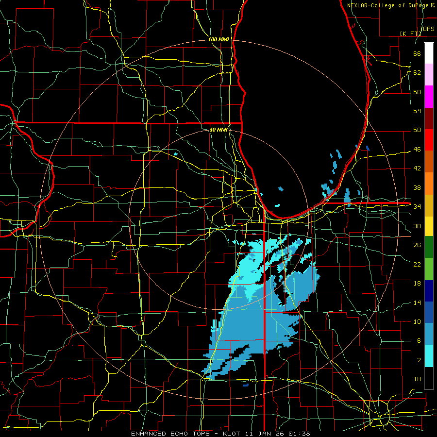Image resolution: width=437 pixels, height=437 pixels.
Task: Click the magenta legend swatch
Action: tap(429, 97)
